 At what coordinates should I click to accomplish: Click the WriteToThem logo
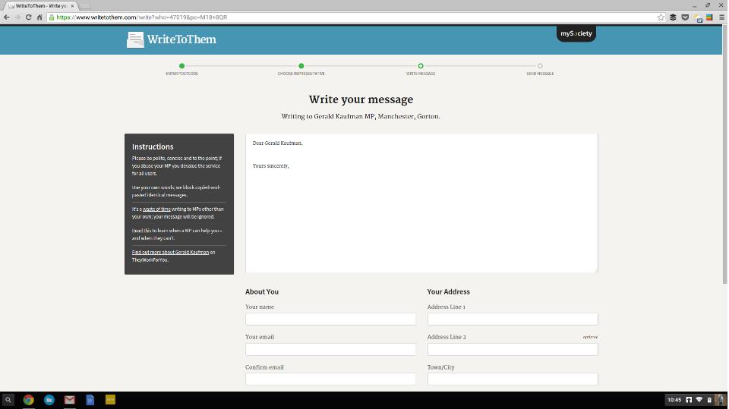172,39
